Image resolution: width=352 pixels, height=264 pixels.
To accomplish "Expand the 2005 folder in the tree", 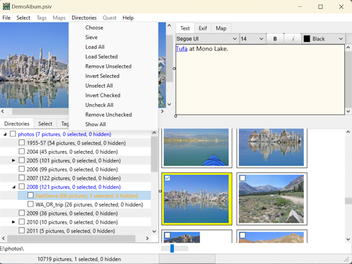I will (x=13, y=160).
